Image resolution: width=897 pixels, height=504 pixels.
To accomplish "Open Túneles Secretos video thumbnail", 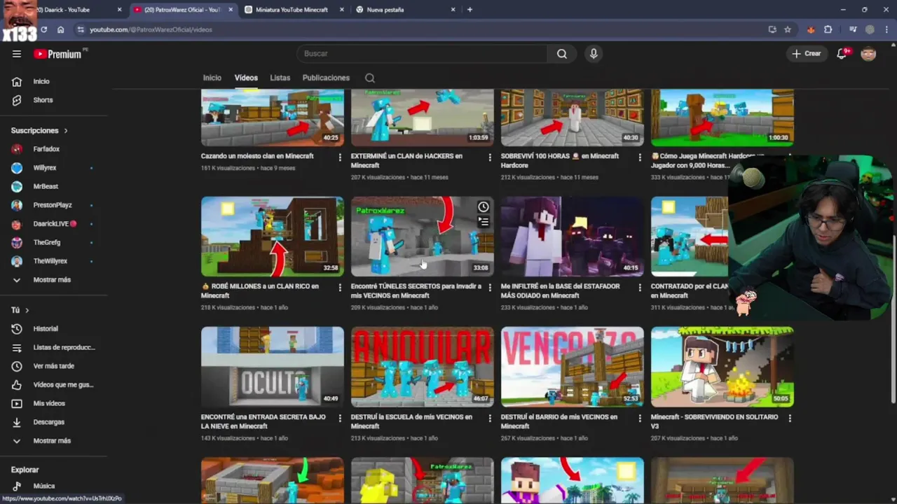I will tap(423, 237).
